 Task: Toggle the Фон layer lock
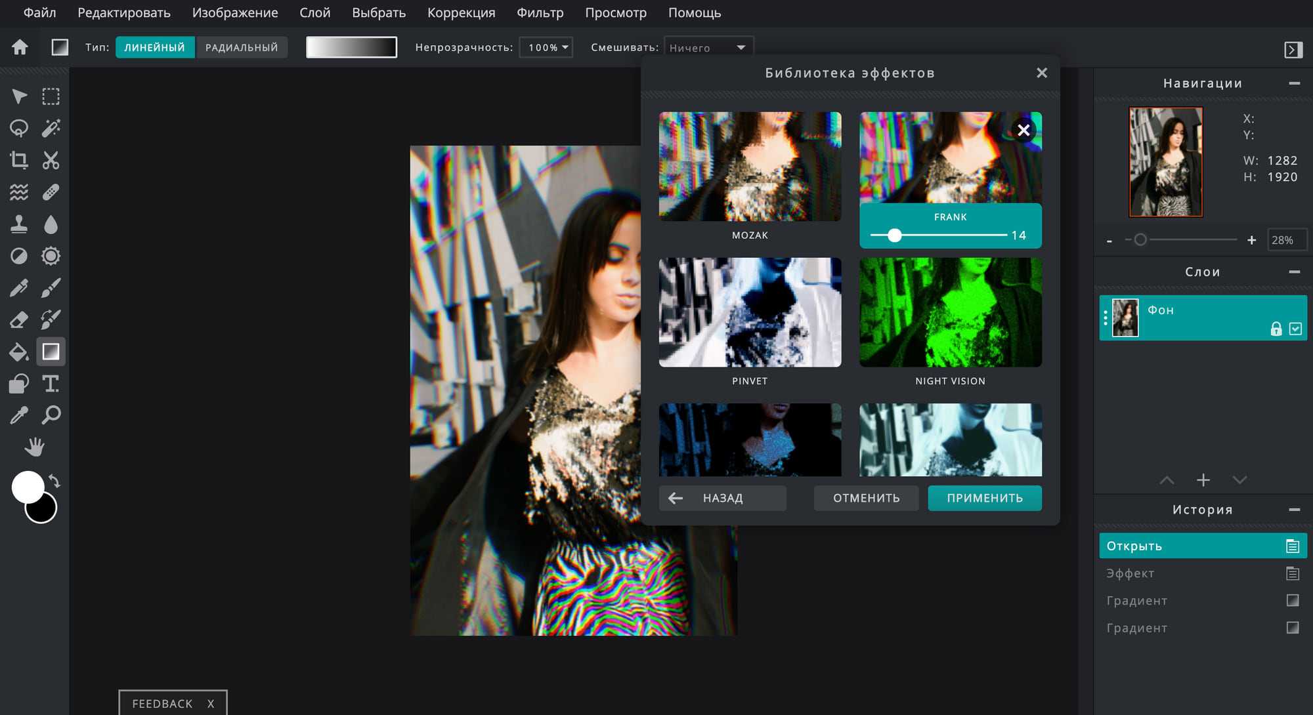(1276, 329)
